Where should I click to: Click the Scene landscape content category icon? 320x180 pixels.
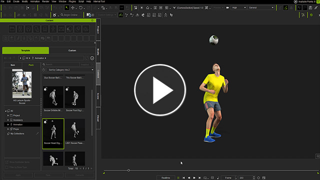click(61, 29)
